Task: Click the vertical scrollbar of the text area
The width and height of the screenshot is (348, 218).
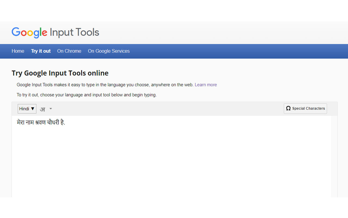Action: click(334, 156)
